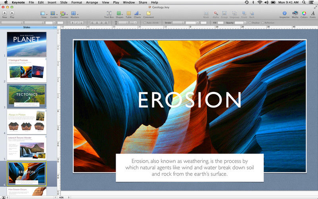Open the Format menu
The image size is (318, 199).
tap(77, 2)
